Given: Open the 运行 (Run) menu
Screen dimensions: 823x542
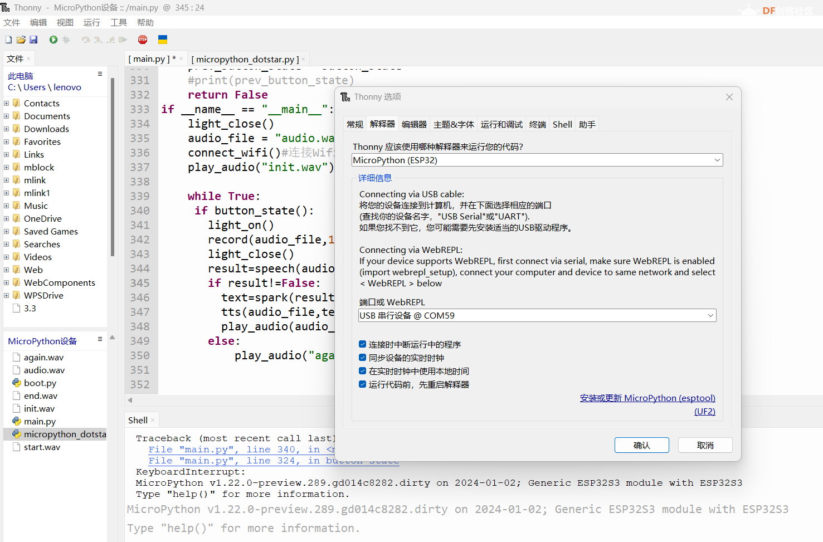Looking at the screenshot, I should 92,22.
